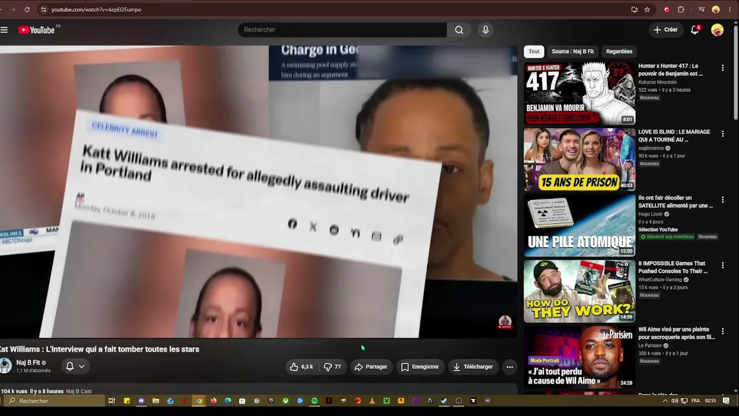739x416 pixels.
Task: Bookmark this page with the star
Action: (x=647, y=9)
